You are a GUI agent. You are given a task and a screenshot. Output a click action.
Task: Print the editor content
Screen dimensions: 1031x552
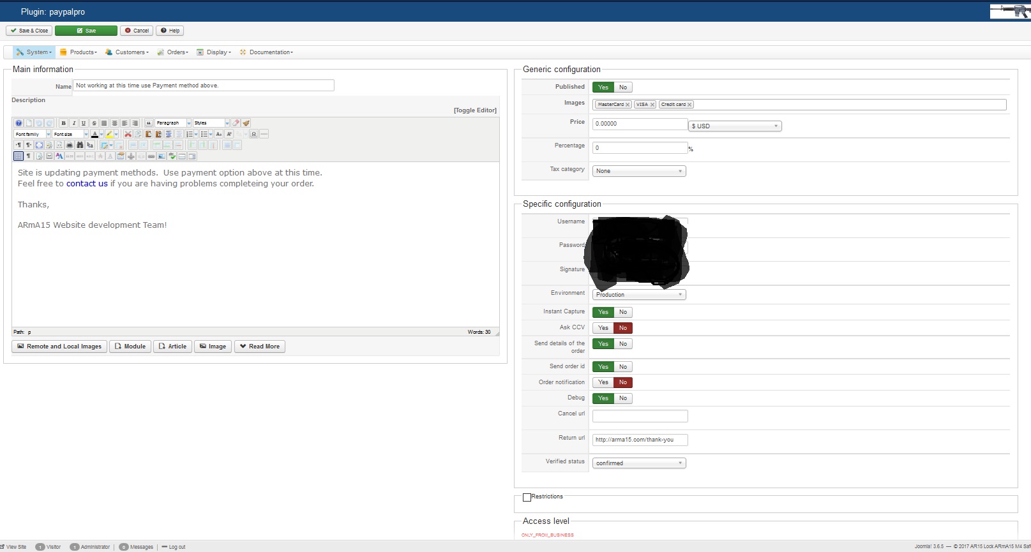tap(70, 145)
